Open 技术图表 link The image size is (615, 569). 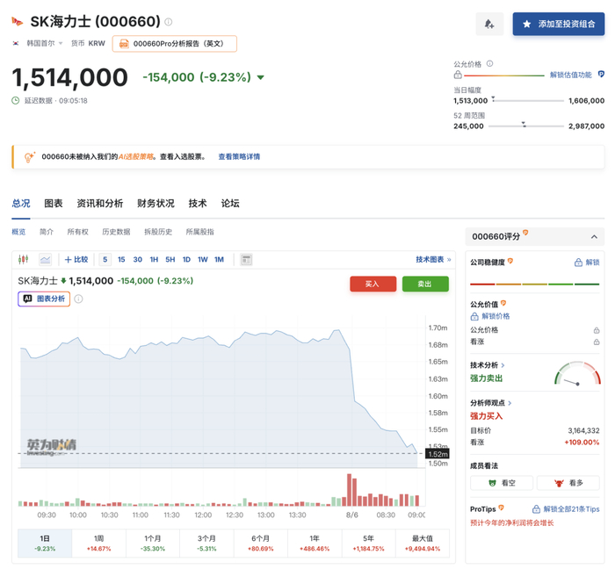coord(433,259)
